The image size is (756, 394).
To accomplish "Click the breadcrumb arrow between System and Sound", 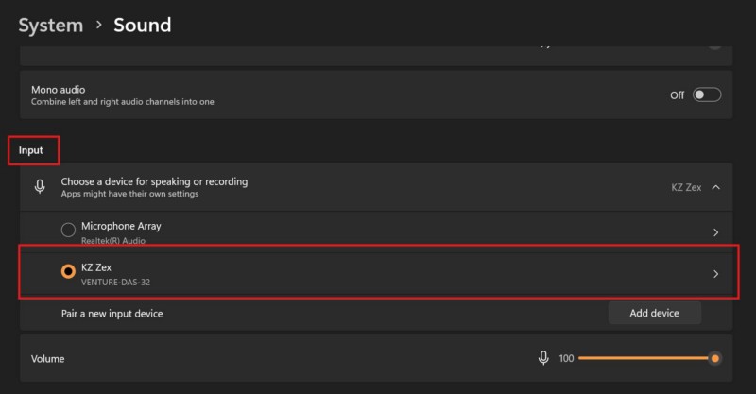I will click(x=98, y=26).
